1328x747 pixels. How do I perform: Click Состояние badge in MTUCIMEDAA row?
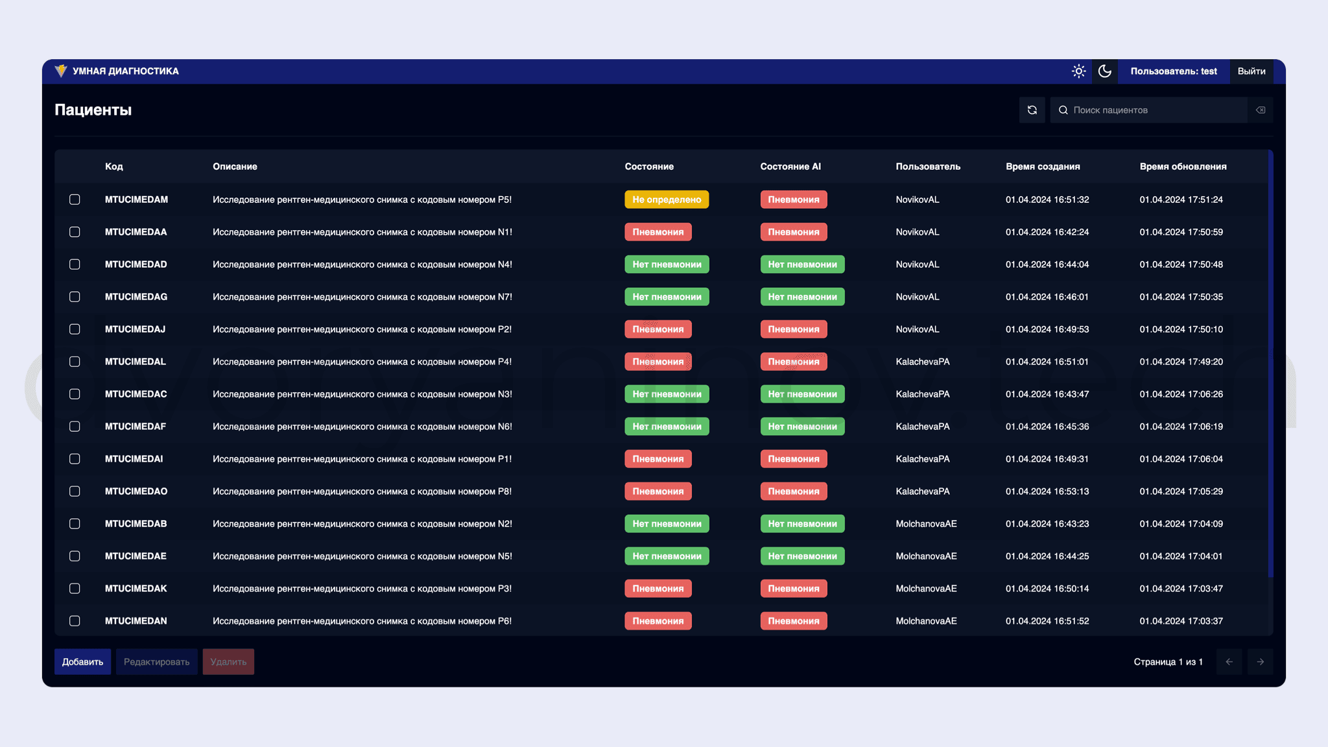pyautogui.click(x=658, y=232)
